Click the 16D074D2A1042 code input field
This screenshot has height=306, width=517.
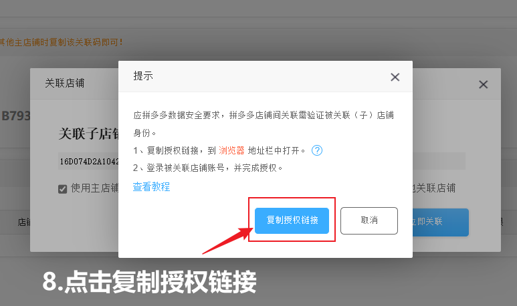[x=88, y=161]
